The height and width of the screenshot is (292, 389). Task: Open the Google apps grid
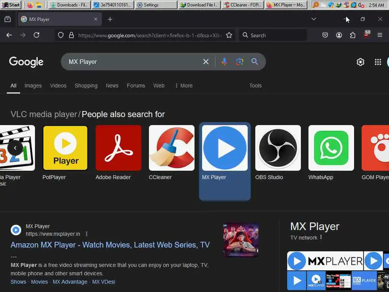pyautogui.click(x=378, y=62)
